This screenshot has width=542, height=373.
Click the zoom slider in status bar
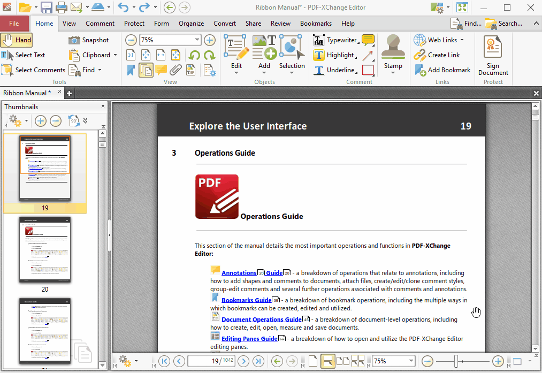pyautogui.click(x=456, y=361)
